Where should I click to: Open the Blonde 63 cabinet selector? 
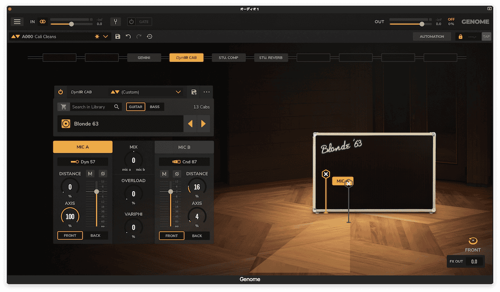pyautogui.click(x=121, y=123)
